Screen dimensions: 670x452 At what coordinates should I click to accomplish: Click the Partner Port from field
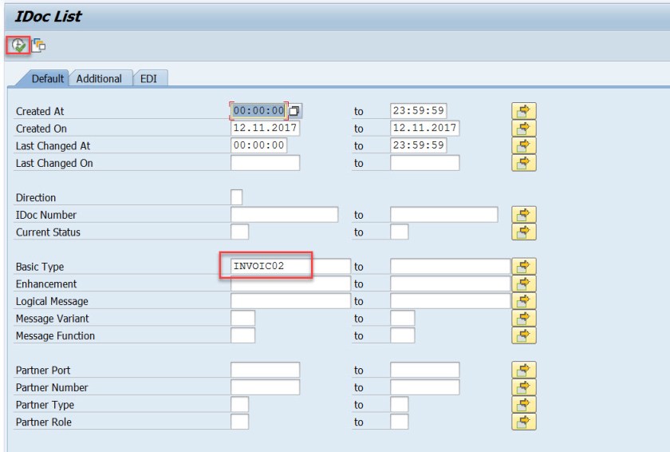click(x=266, y=370)
